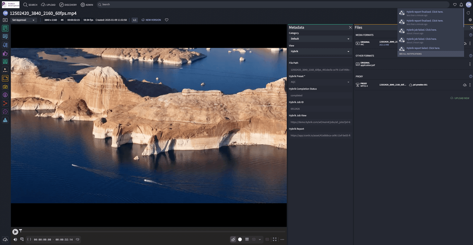The width and height of the screenshot is (473, 245).
Task: Open the settings gear icon at right edge
Action: 470,20
